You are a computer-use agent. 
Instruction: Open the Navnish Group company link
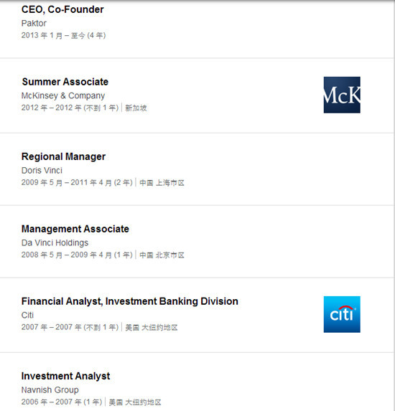pyautogui.click(x=50, y=389)
